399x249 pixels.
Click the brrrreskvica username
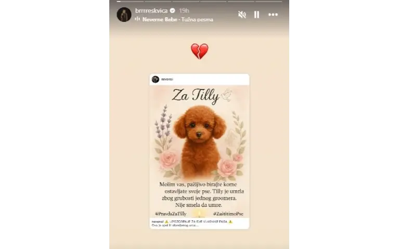click(x=151, y=11)
